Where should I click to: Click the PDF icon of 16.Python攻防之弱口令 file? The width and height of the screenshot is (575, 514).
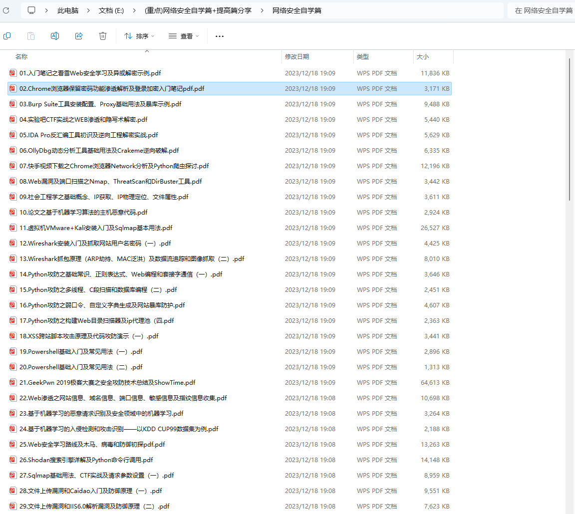tap(13, 305)
